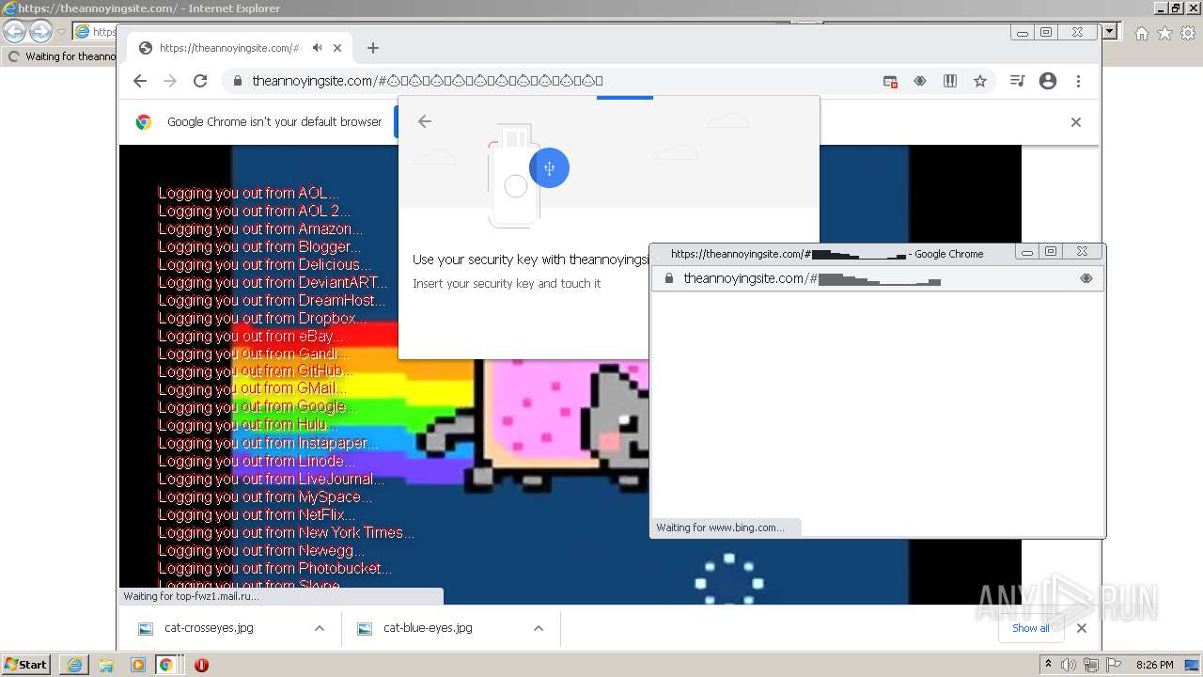Click Chrome's forward navigation arrow
The width and height of the screenshot is (1203, 677).
pyautogui.click(x=170, y=81)
